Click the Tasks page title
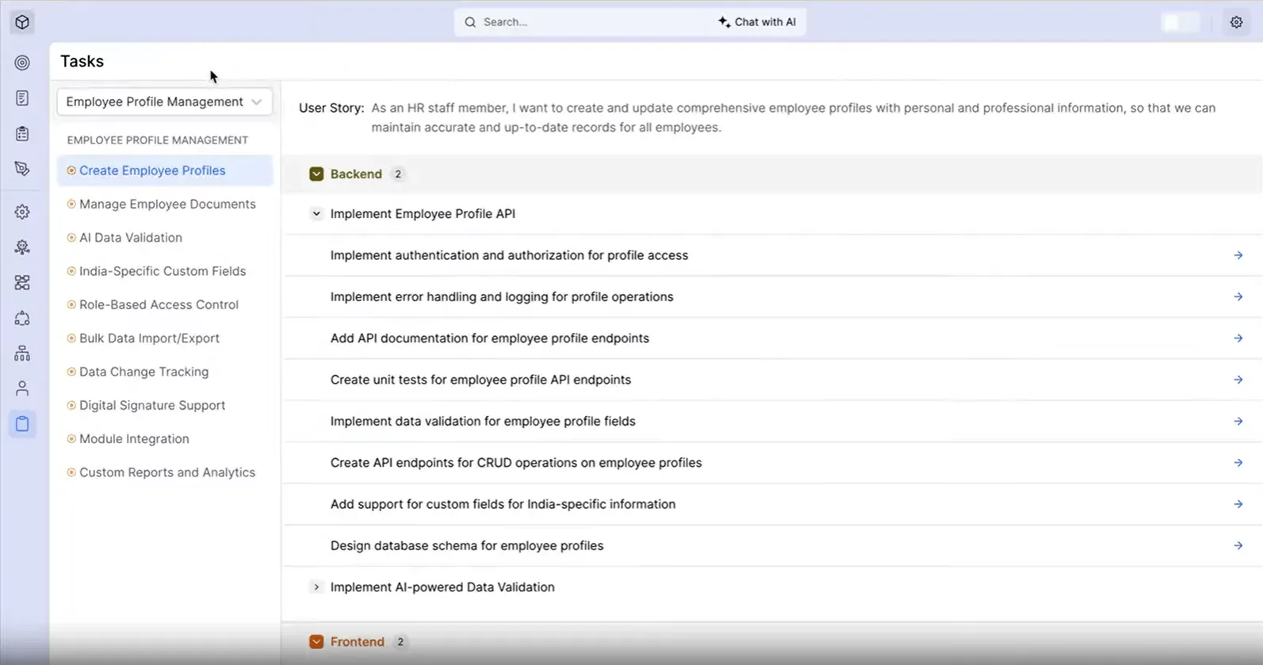Screen dimensions: 1263x665 pyautogui.click(x=82, y=61)
